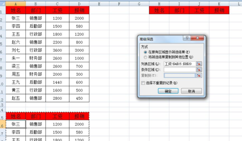Focus the 列表区域 input field
This screenshot has height=141, width=242.
(180, 64)
